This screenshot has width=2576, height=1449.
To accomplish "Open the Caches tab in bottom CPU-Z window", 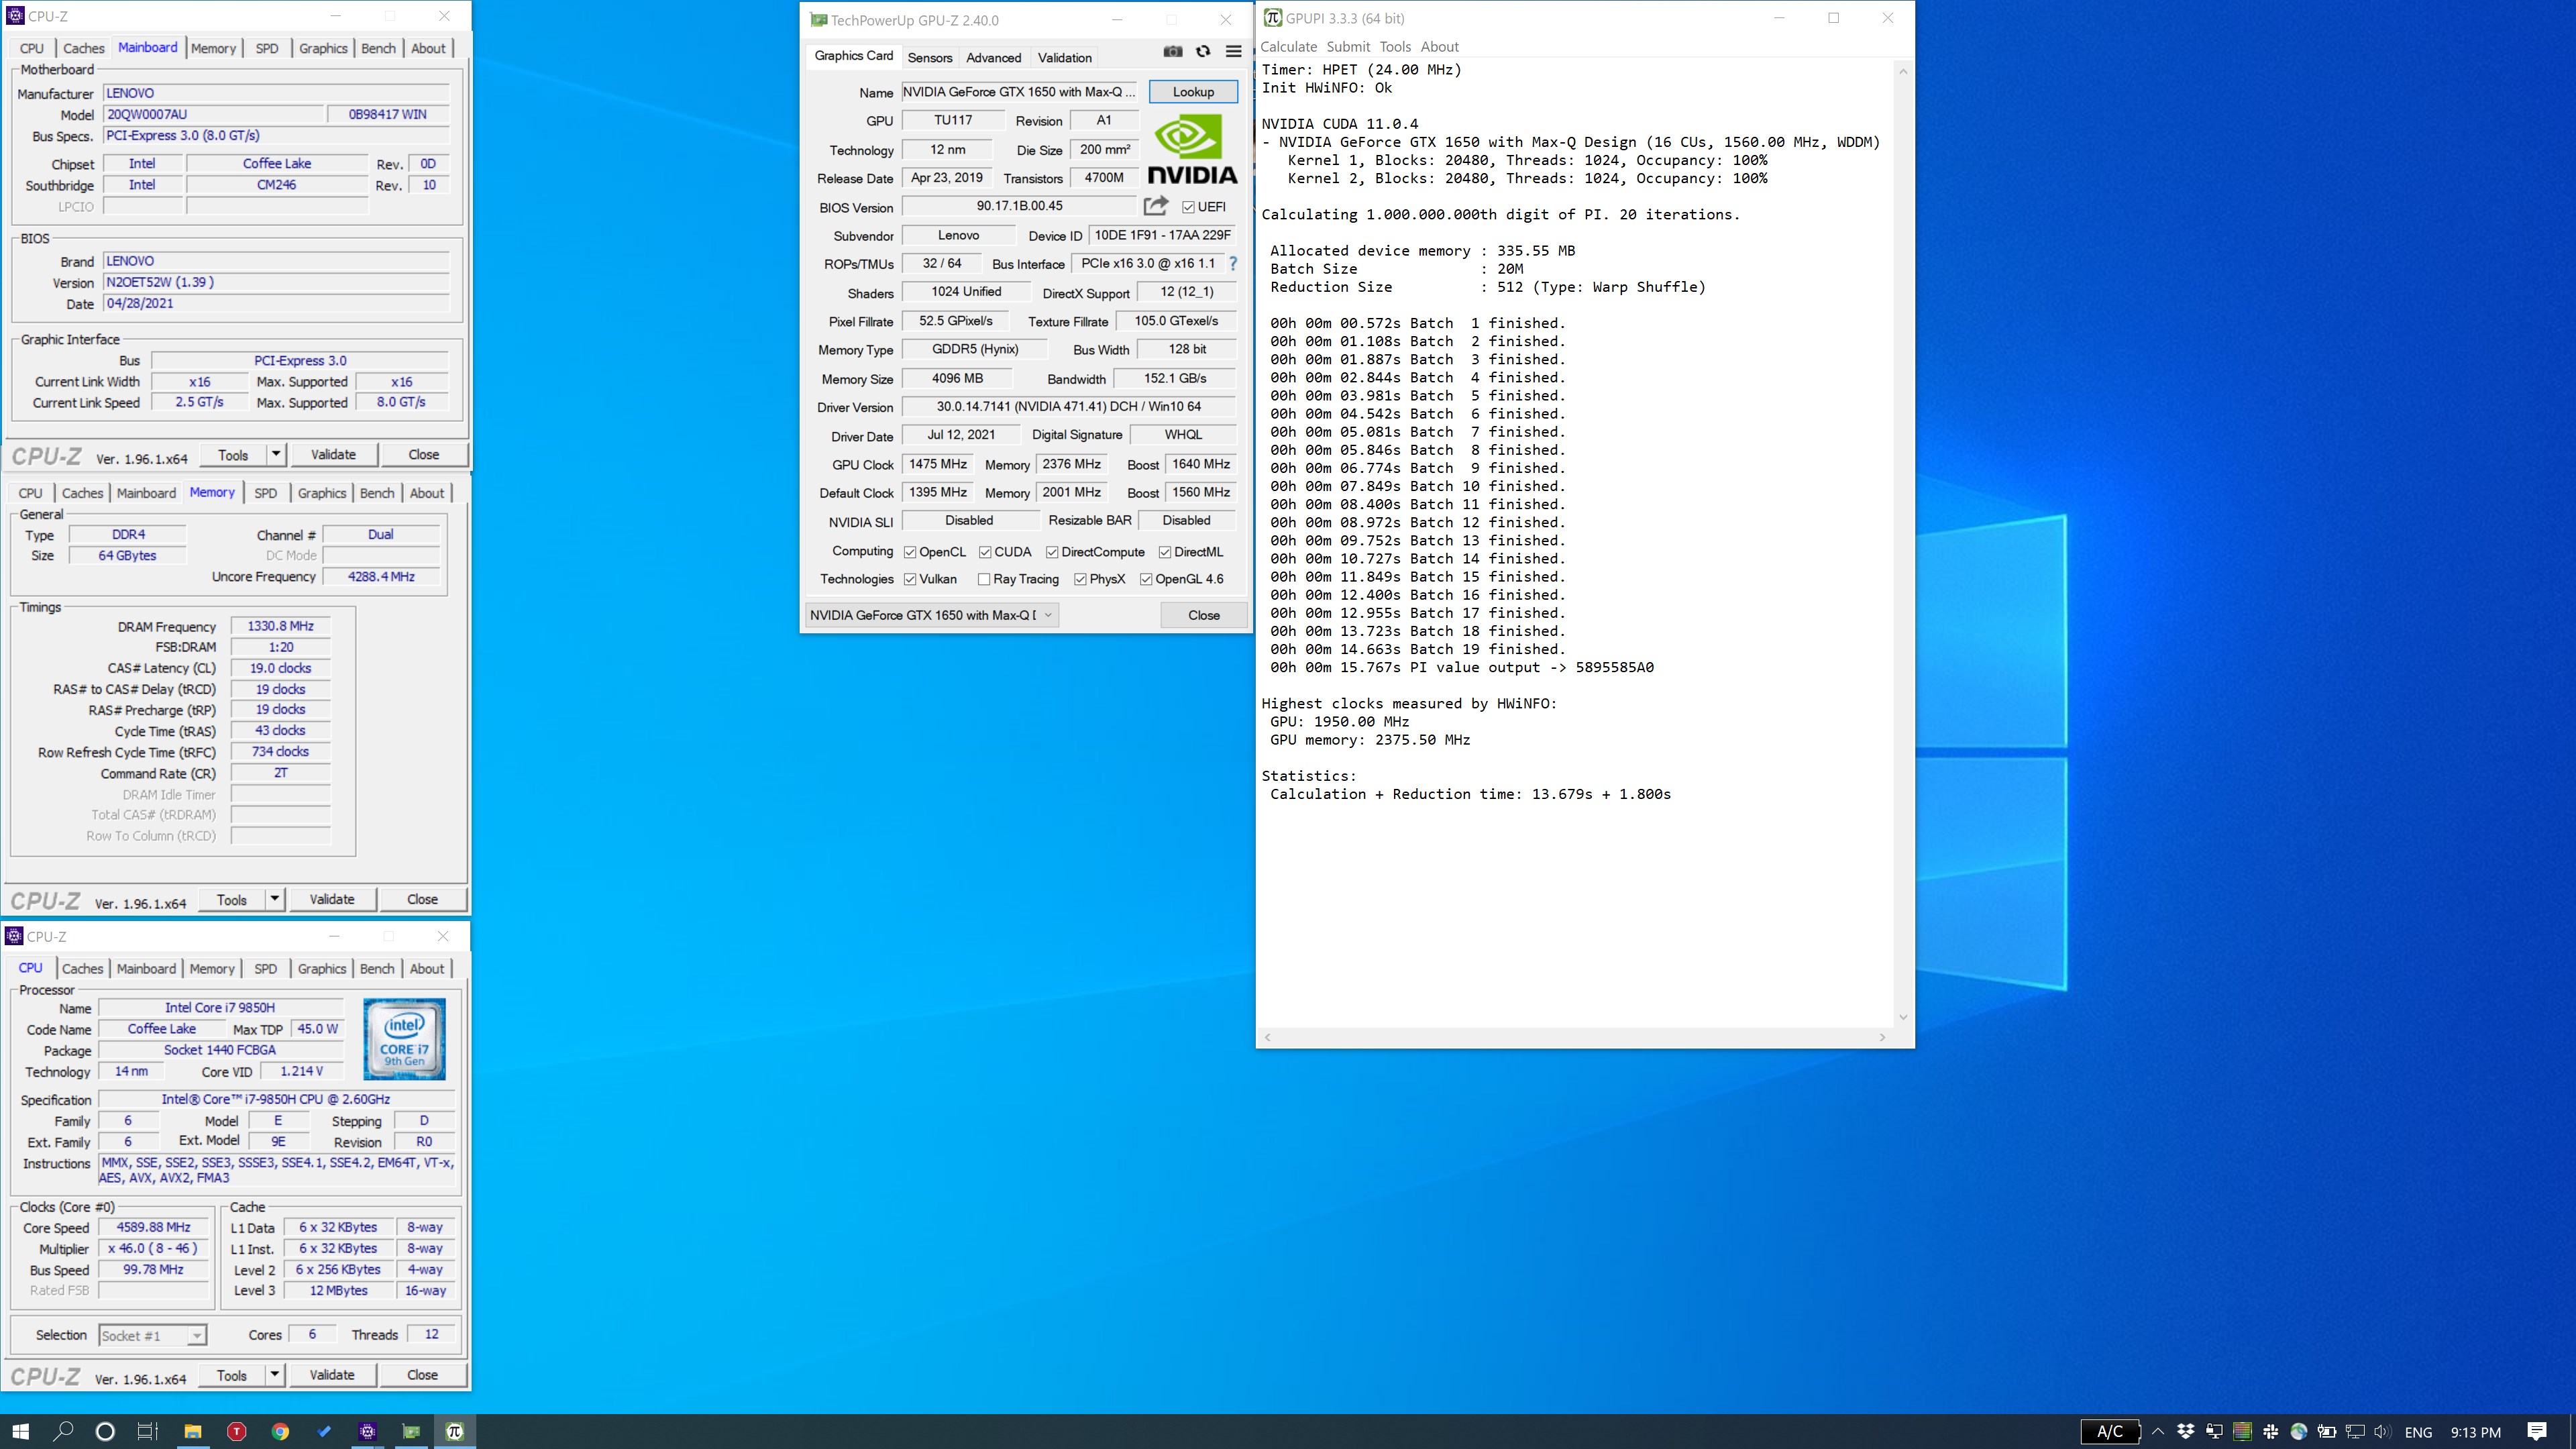I will pos(82,968).
